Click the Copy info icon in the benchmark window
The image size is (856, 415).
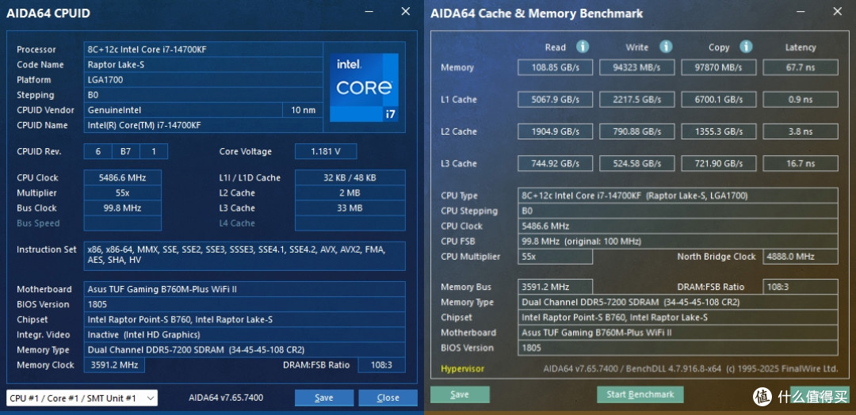(746, 47)
